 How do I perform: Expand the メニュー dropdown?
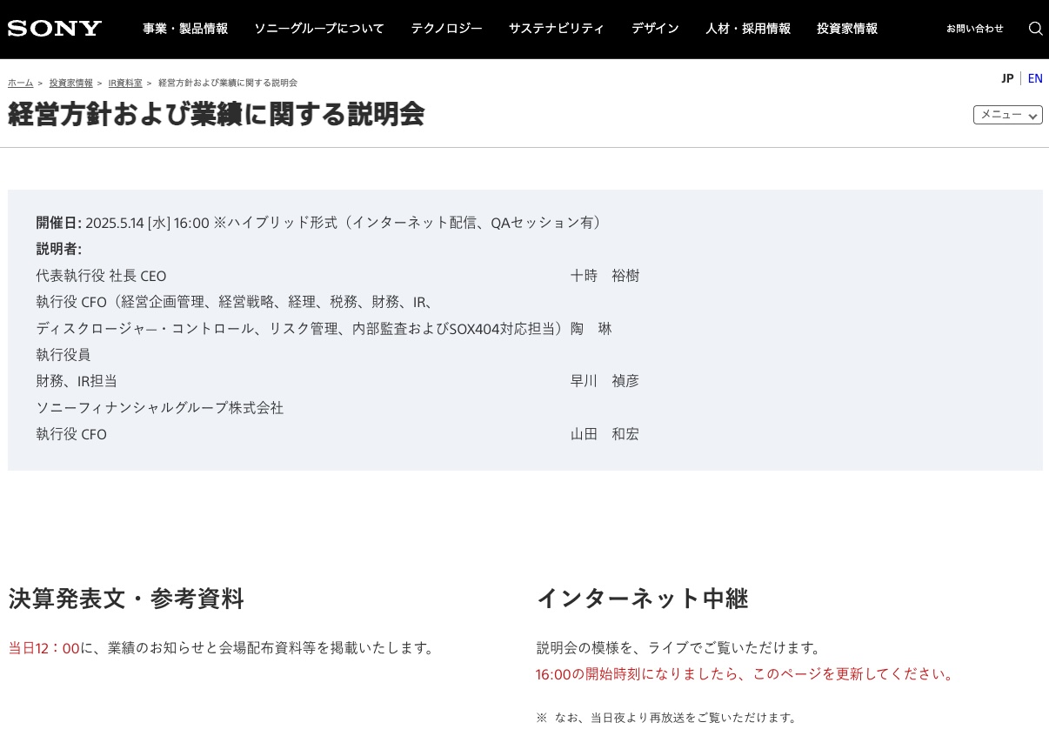tap(1008, 115)
